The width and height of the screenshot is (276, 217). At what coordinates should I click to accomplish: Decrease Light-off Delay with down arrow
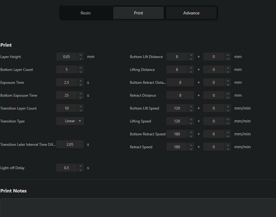[80, 170]
